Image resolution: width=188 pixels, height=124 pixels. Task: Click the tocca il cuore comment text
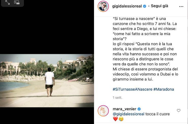point(158,114)
